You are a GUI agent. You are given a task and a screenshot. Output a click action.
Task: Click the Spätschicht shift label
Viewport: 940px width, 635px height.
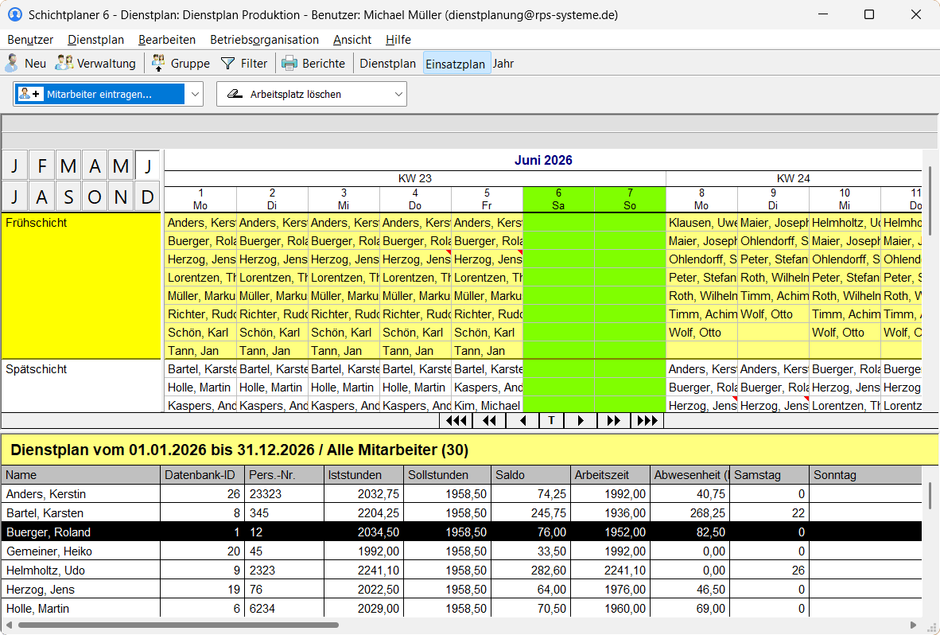(x=37, y=369)
